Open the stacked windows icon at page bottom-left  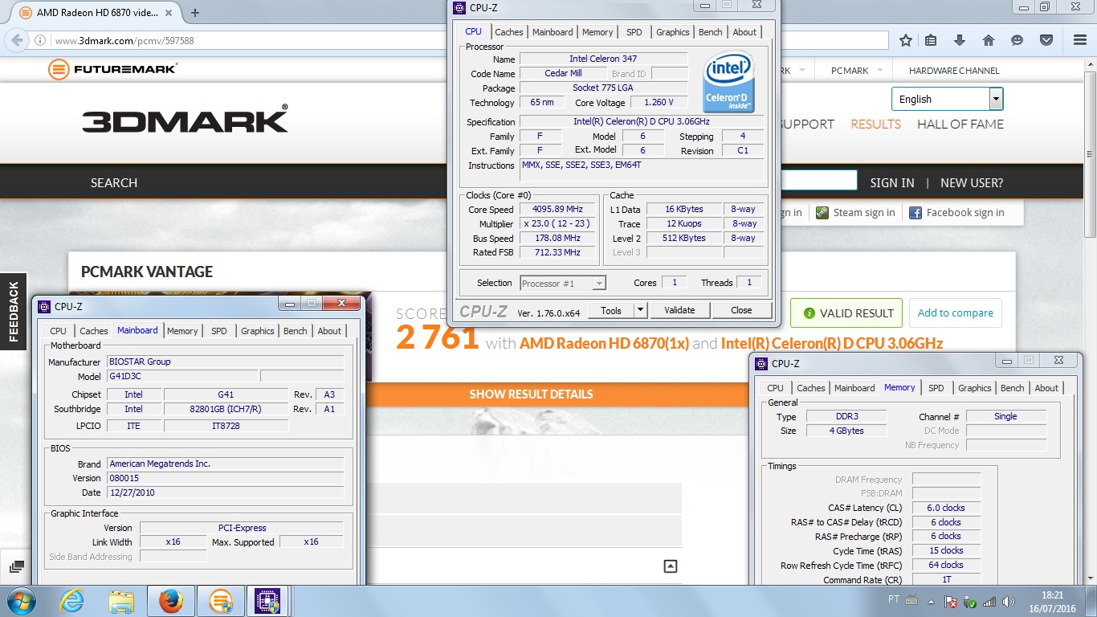click(17, 566)
